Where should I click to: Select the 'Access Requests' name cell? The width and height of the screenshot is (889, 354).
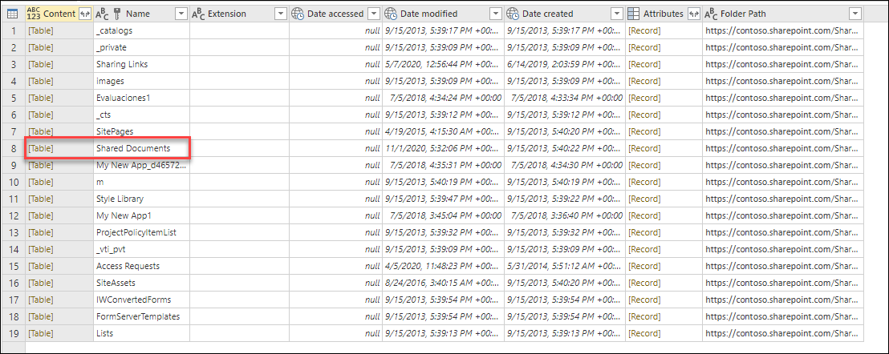(141, 266)
